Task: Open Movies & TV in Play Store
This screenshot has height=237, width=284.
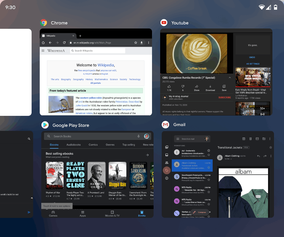Action: (112, 214)
